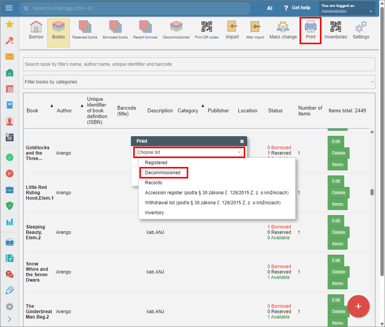This screenshot has width=385, height=327.
Task: Open the Reserved books view
Action: pyautogui.click(x=85, y=30)
